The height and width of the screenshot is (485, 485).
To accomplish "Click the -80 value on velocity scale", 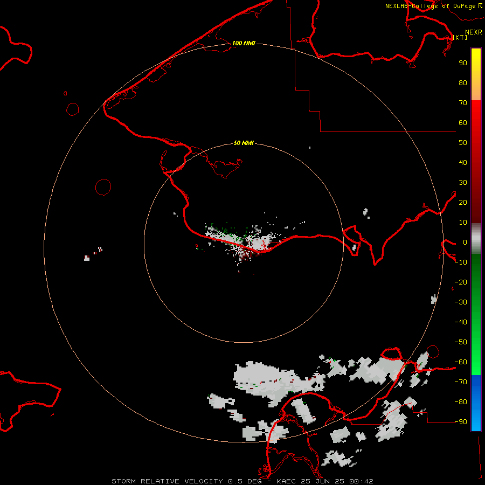I will pyautogui.click(x=461, y=402).
